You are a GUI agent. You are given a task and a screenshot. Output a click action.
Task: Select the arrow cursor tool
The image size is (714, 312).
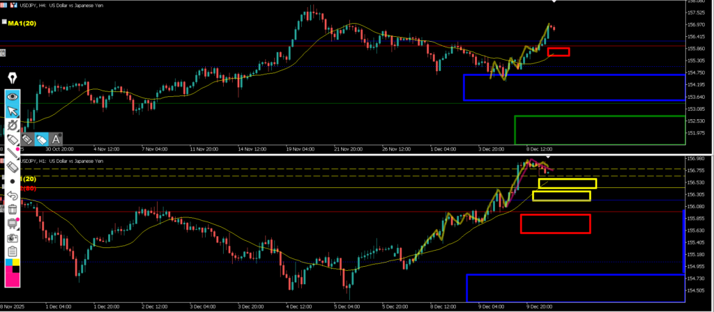[13, 111]
